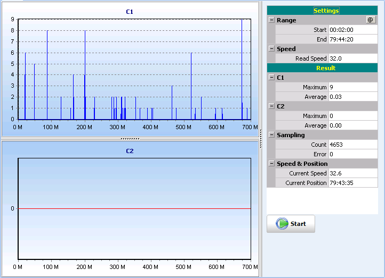Image resolution: width=385 pixels, height=278 pixels.
Task: Collapse the C1 result group
Action: [271, 78]
